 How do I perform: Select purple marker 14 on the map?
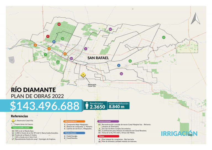[x=110, y=29]
